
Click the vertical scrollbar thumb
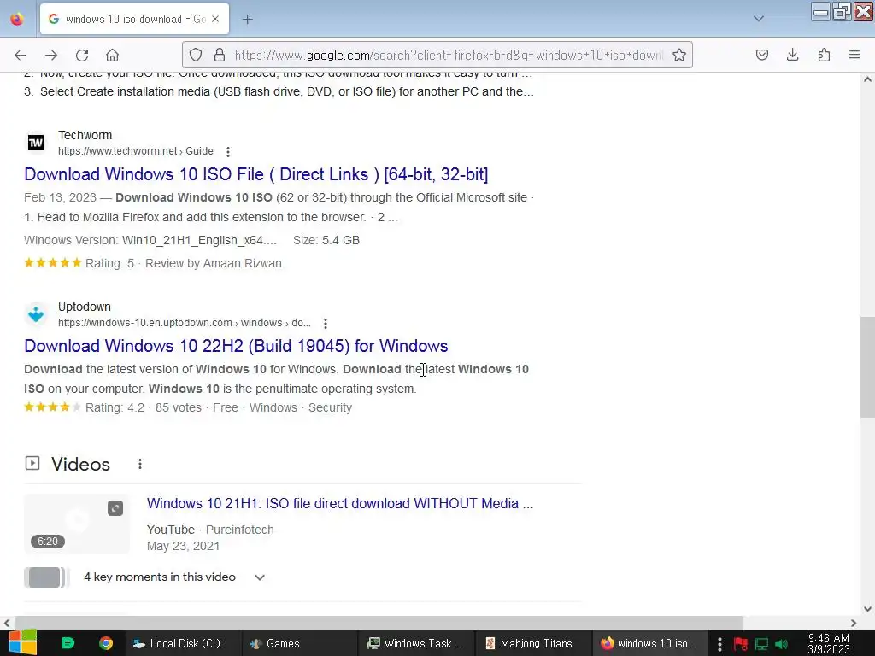pyautogui.click(x=867, y=367)
